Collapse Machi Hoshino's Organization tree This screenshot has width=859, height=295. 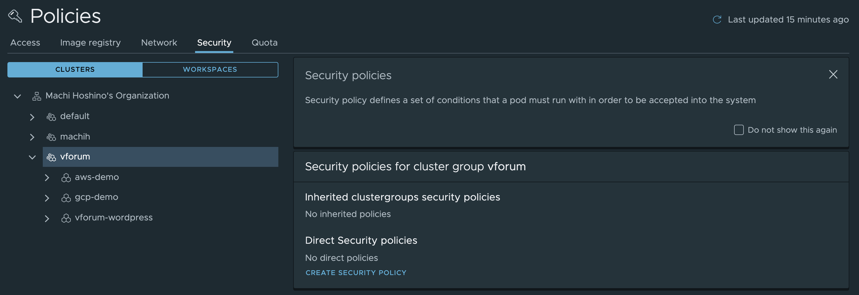tap(17, 97)
